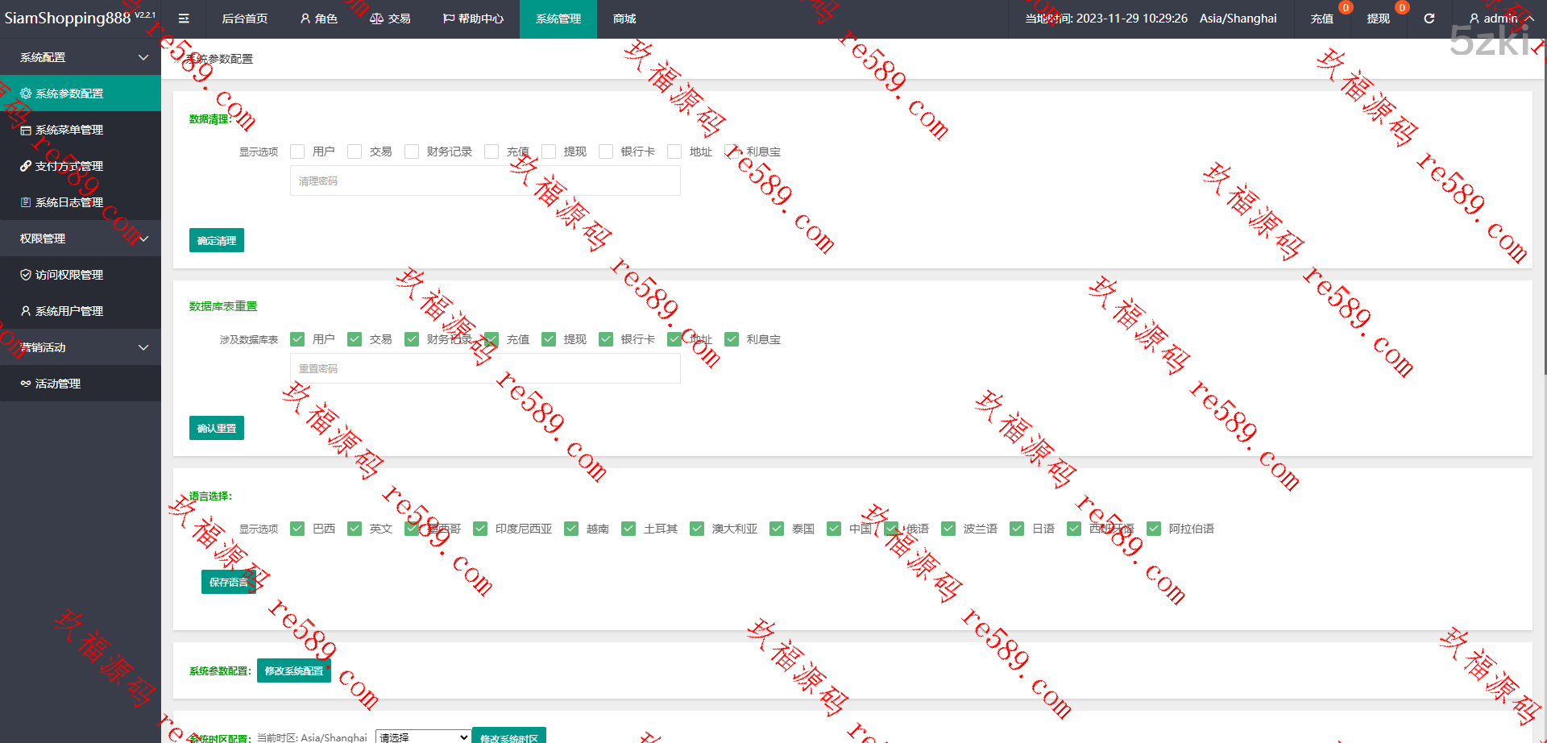1547x743 pixels.
Task: Open the 请选择 timezone dropdown
Action: pyautogui.click(x=423, y=737)
